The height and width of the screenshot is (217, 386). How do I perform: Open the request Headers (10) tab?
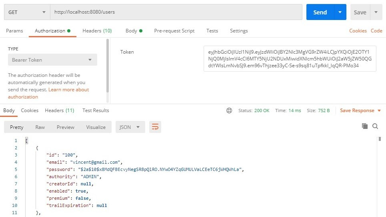coord(97,31)
